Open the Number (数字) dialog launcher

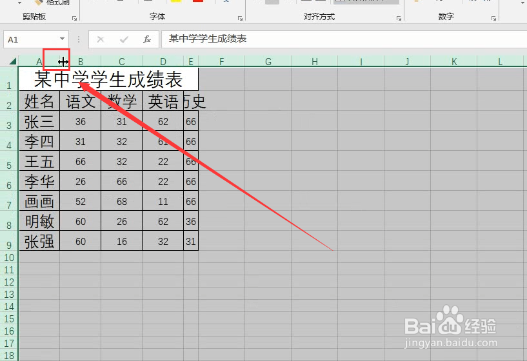[x=493, y=19]
